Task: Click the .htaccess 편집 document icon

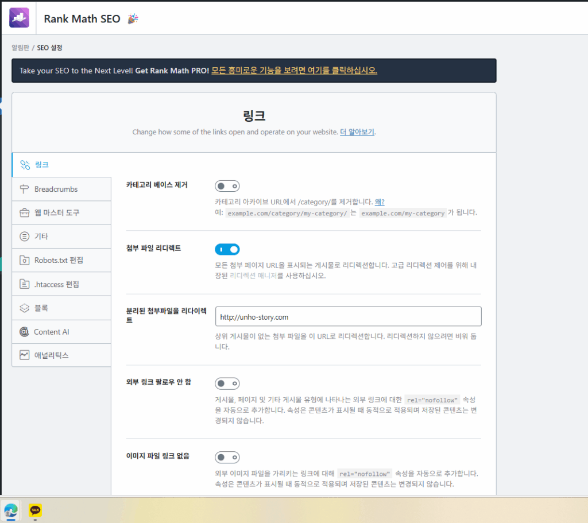Action: (24, 284)
